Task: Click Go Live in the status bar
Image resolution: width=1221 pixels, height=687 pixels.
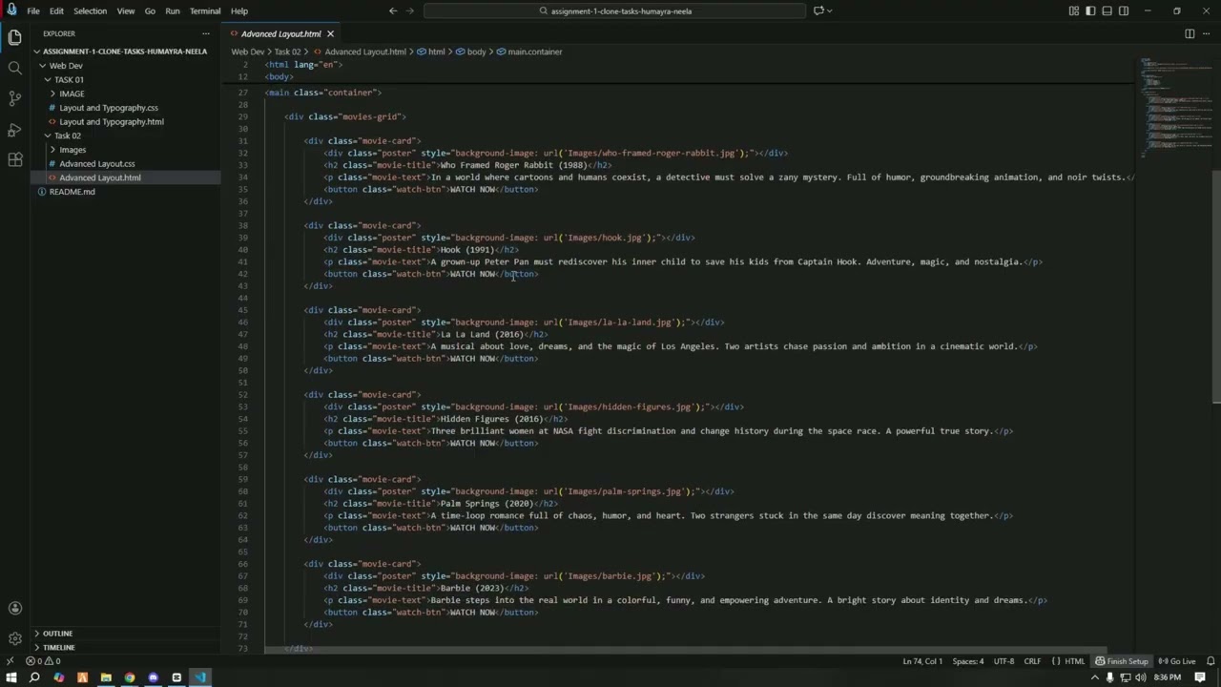Action: [x=1177, y=661]
